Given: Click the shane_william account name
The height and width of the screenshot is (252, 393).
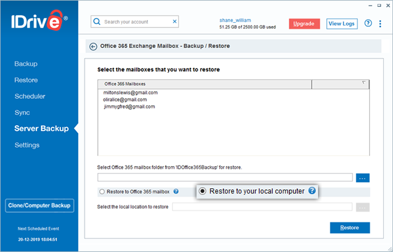Looking at the screenshot, I should tap(235, 20).
